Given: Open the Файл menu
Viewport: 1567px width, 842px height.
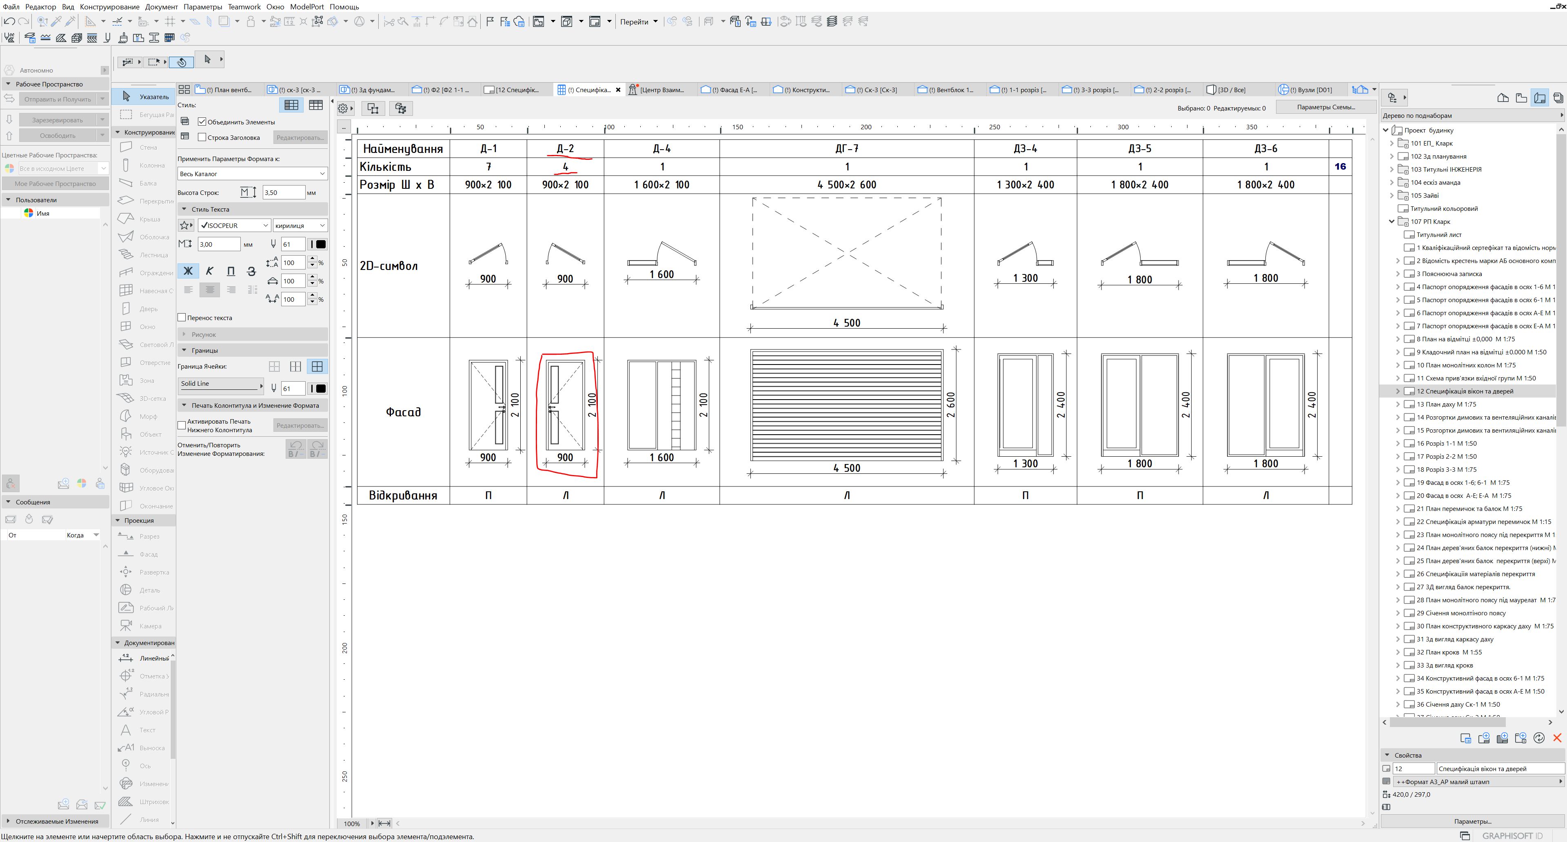Looking at the screenshot, I should 11,7.
